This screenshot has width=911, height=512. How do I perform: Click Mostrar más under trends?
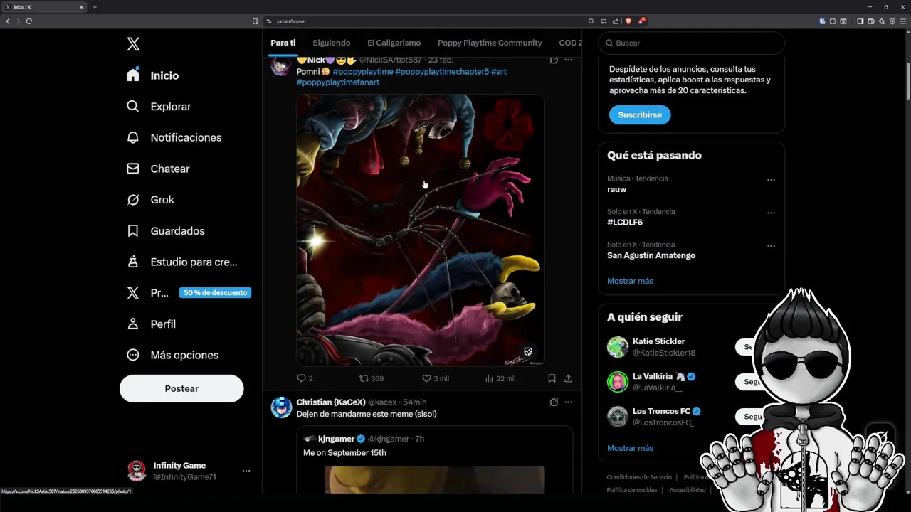point(630,281)
